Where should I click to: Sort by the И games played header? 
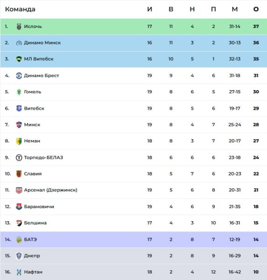pyautogui.click(x=150, y=9)
